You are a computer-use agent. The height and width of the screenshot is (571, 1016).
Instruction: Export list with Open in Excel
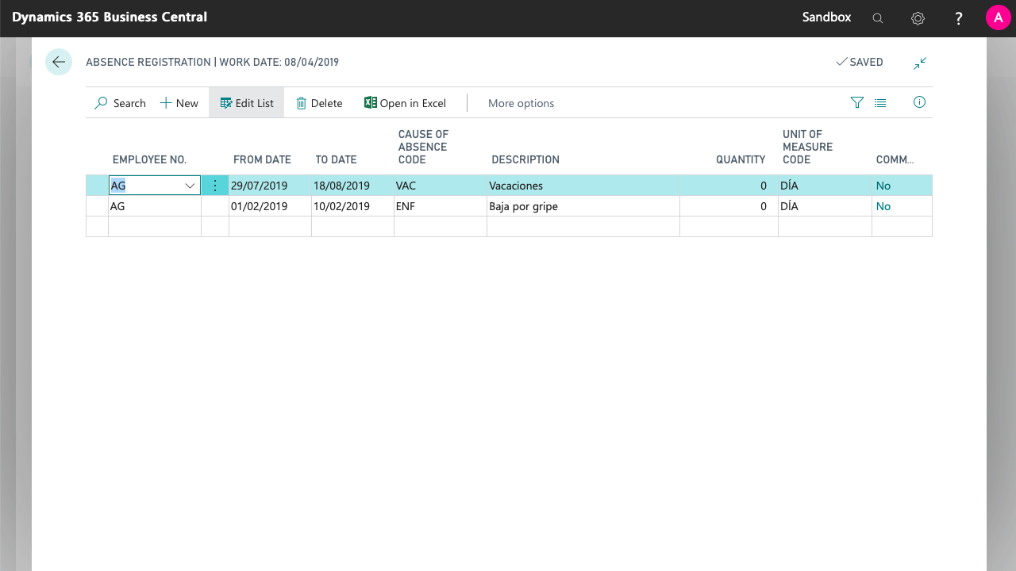point(406,103)
